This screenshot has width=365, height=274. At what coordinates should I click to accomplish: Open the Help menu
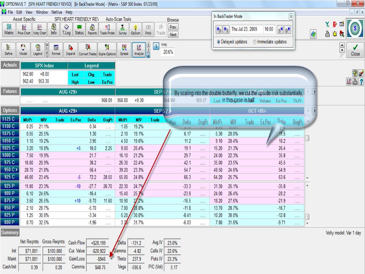pos(69,12)
